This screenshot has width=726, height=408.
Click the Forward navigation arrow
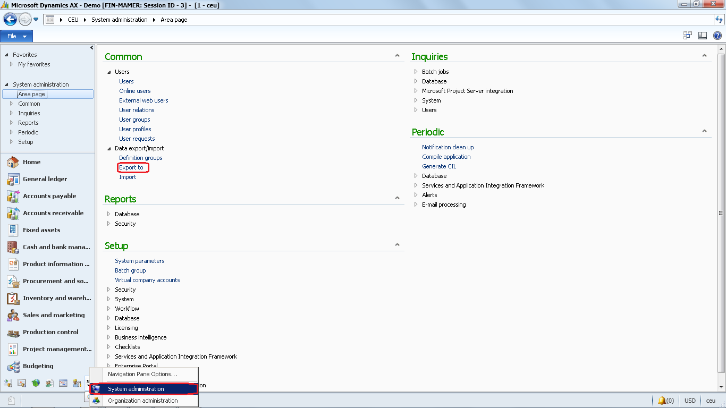click(x=25, y=20)
